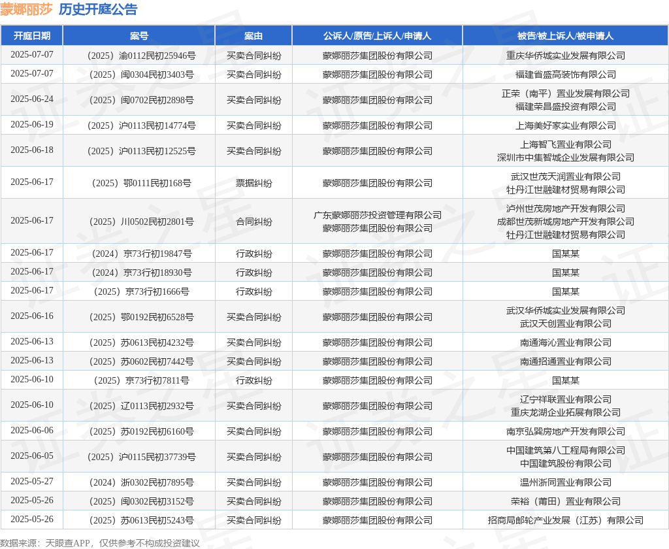Click plaintiff 广东蒙娜丽莎投资管理有限公司
The width and height of the screenshot is (669, 549).
point(377,215)
